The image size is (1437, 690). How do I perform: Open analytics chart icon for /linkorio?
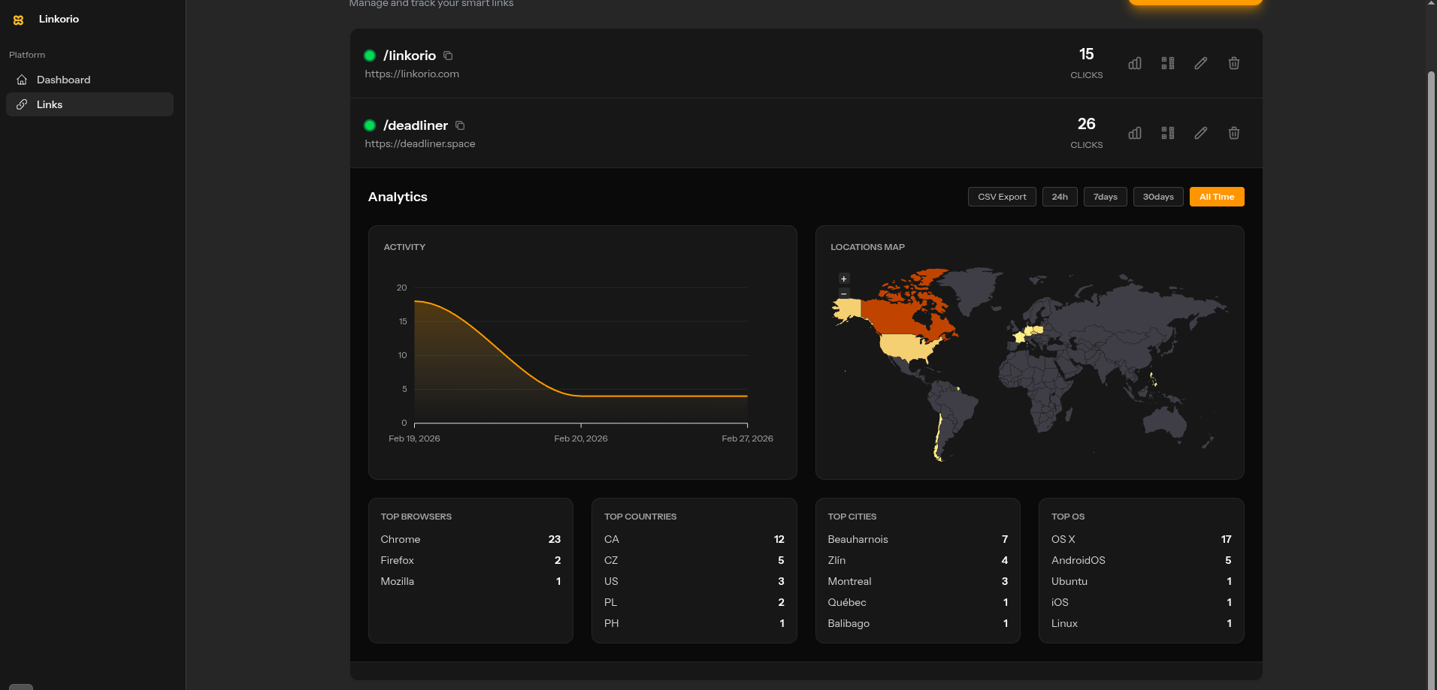click(x=1135, y=63)
